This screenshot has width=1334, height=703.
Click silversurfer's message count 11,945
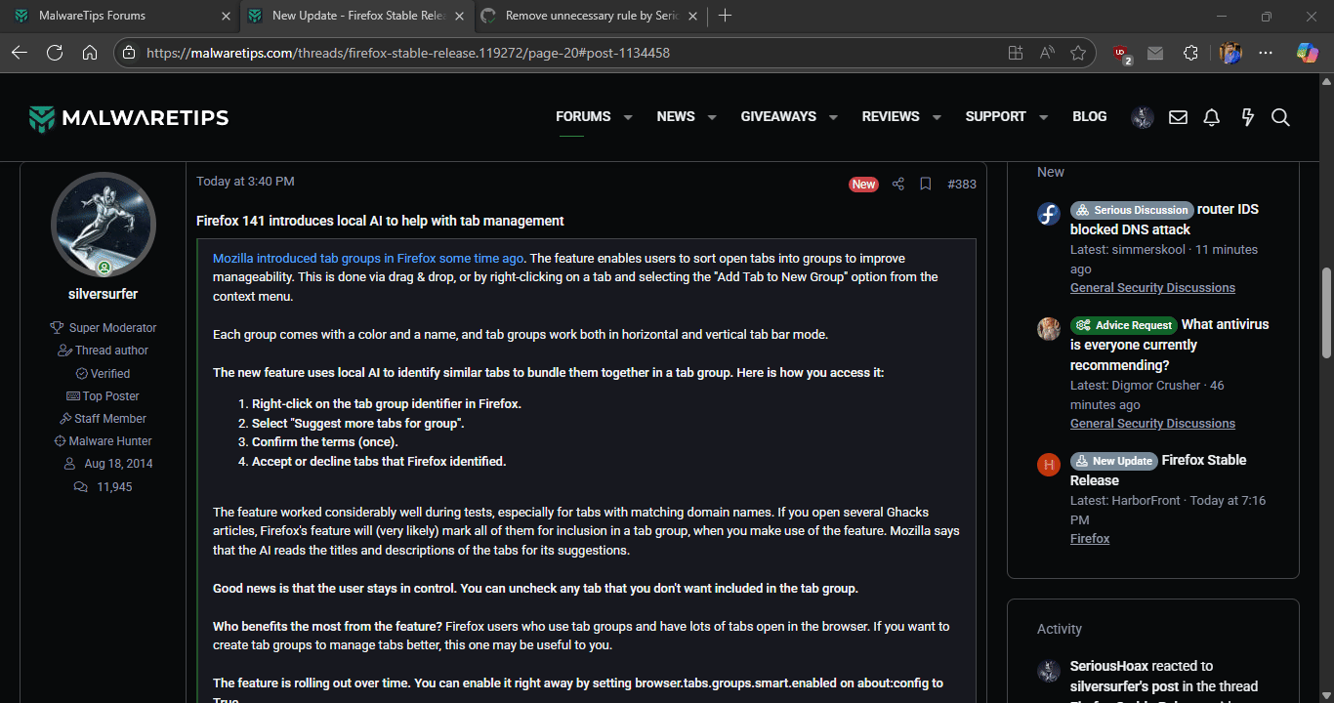(114, 487)
